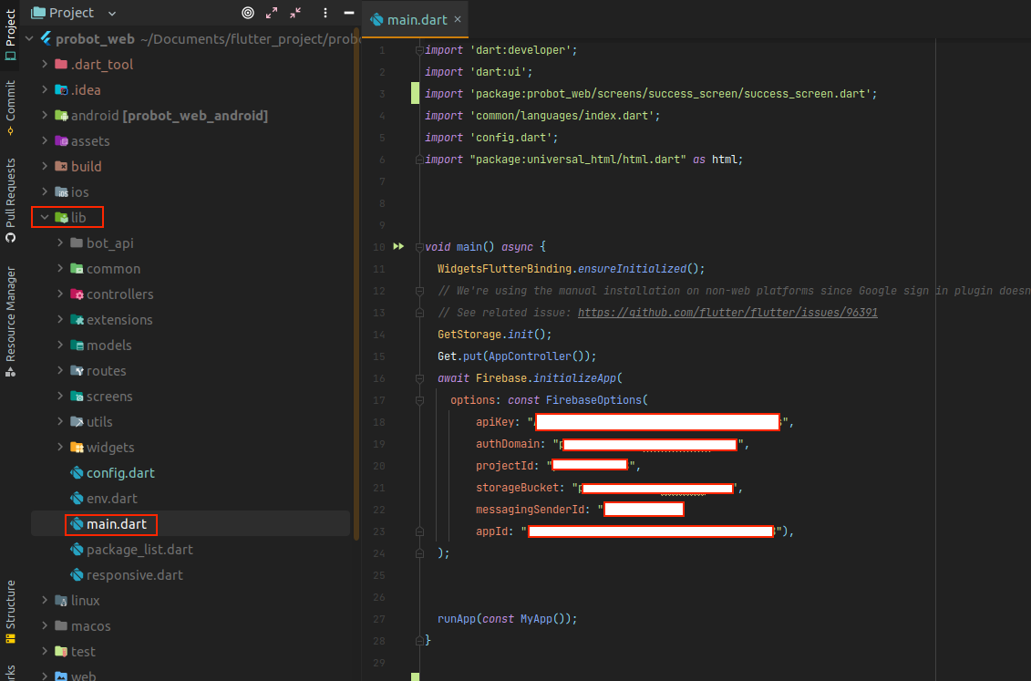Open the Project panel options menu (three dots)

pyautogui.click(x=326, y=13)
